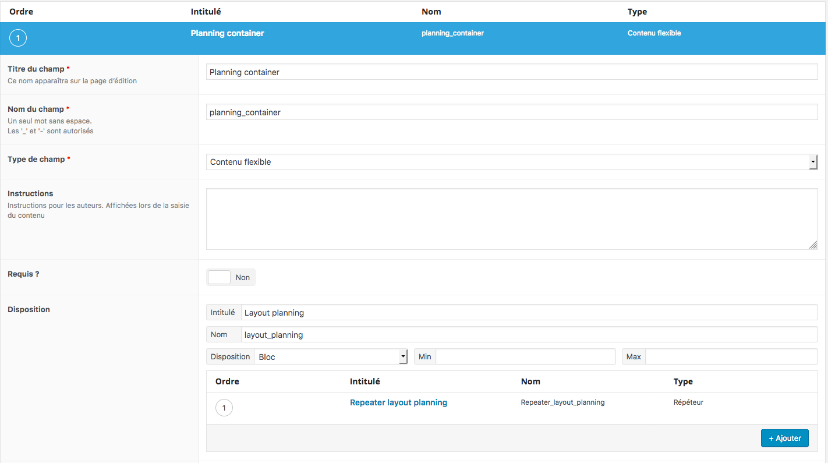Open the Type de champ dropdown
The height and width of the screenshot is (463, 828).
tap(512, 162)
